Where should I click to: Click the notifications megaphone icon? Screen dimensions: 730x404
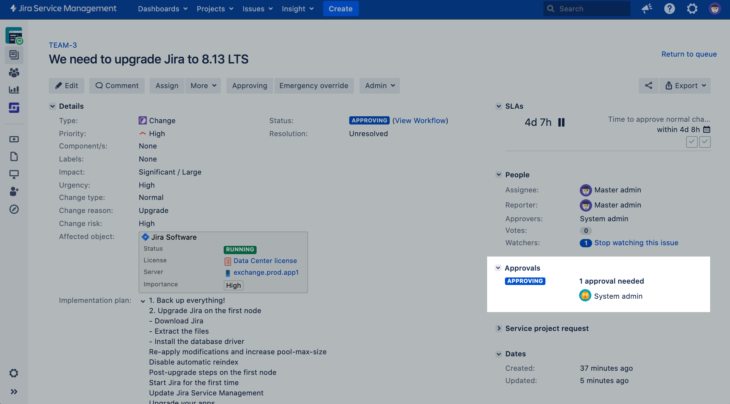pyautogui.click(x=647, y=9)
